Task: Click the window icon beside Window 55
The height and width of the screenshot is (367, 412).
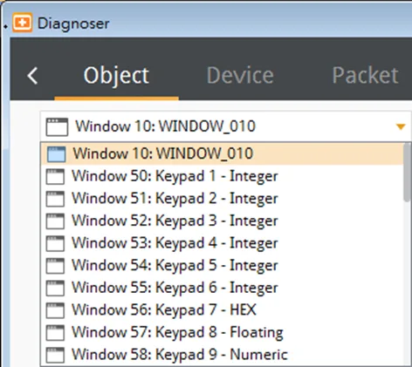Action: pos(55,289)
